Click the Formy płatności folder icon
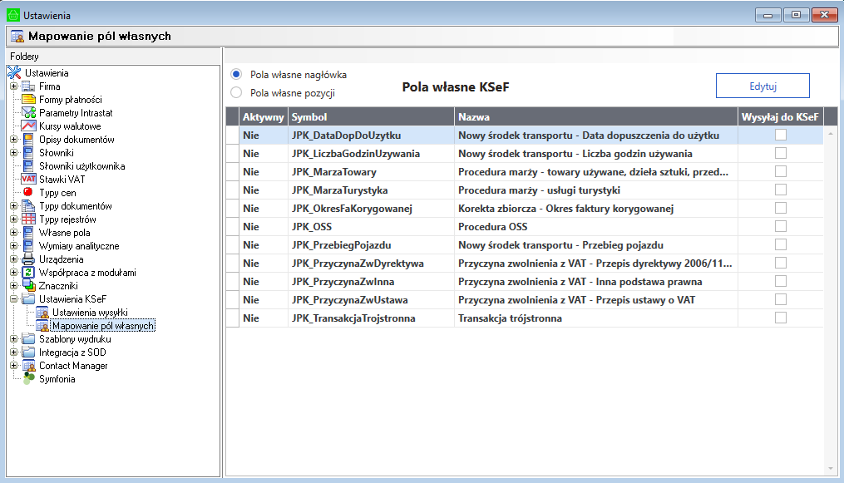This screenshot has height=483, width=844. 28,100
